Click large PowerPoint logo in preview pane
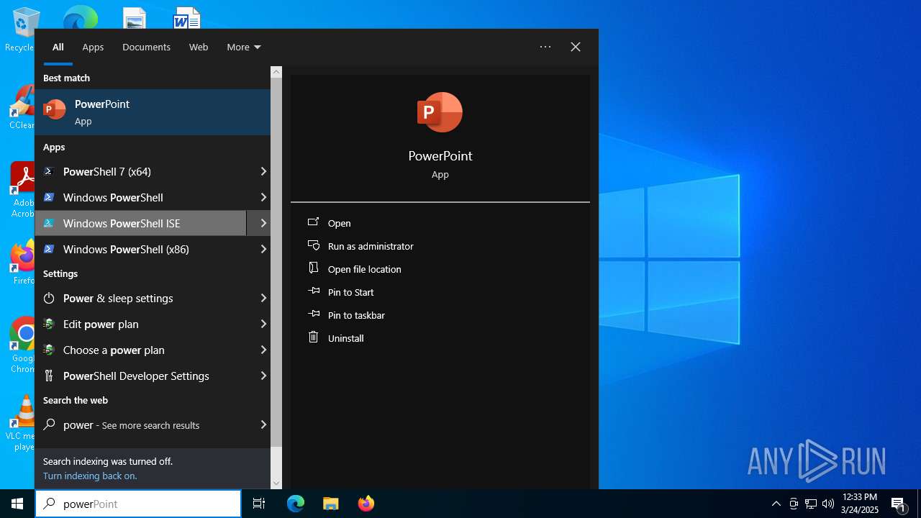 440,112
